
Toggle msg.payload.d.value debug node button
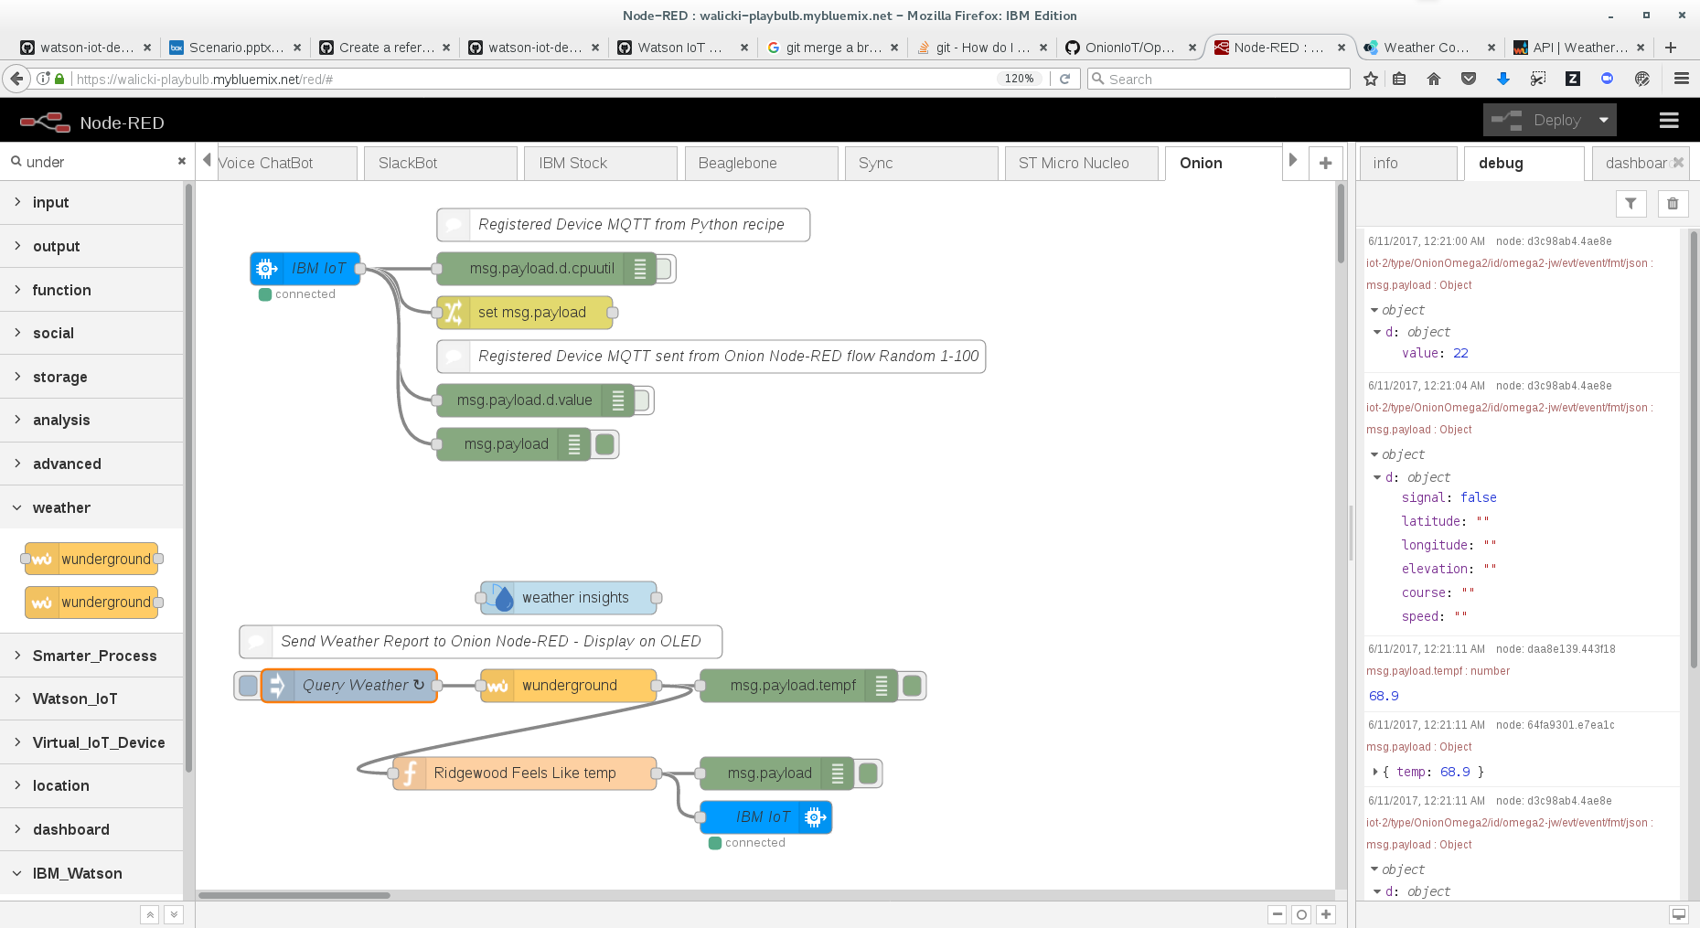[x=643, y=400]
